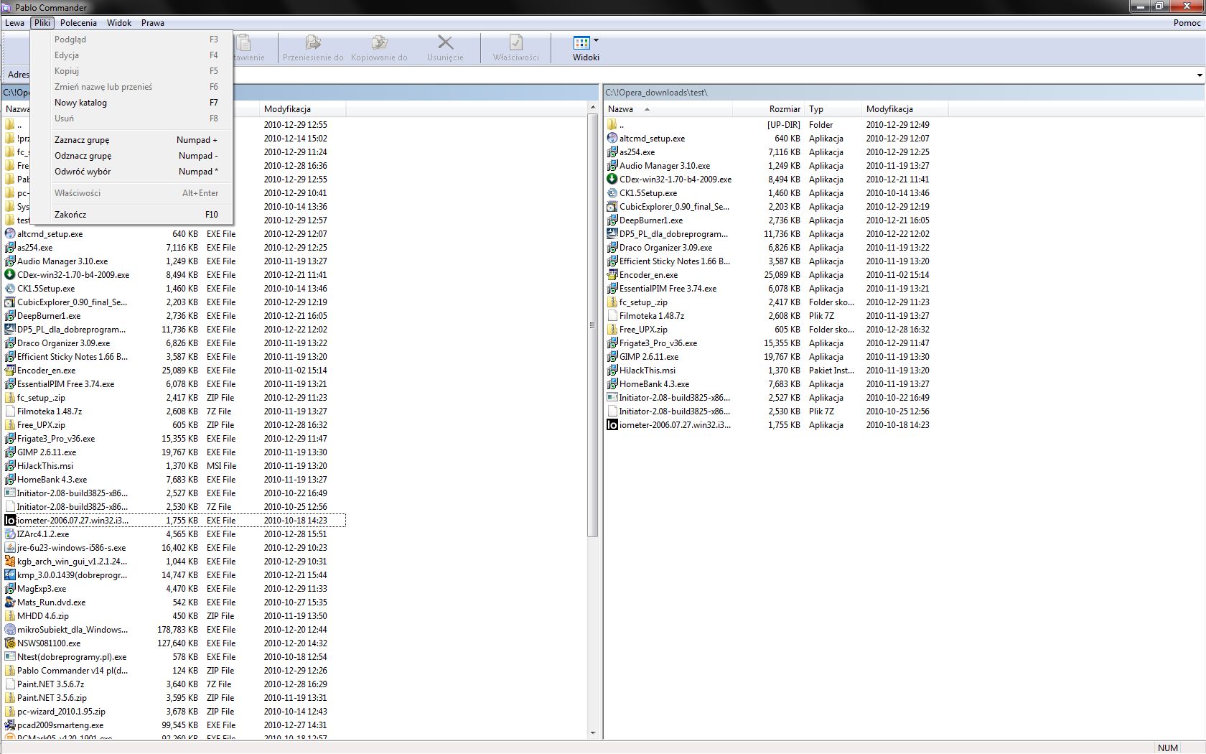Select Pablo Commander v14 zip file name

(73, 671)
